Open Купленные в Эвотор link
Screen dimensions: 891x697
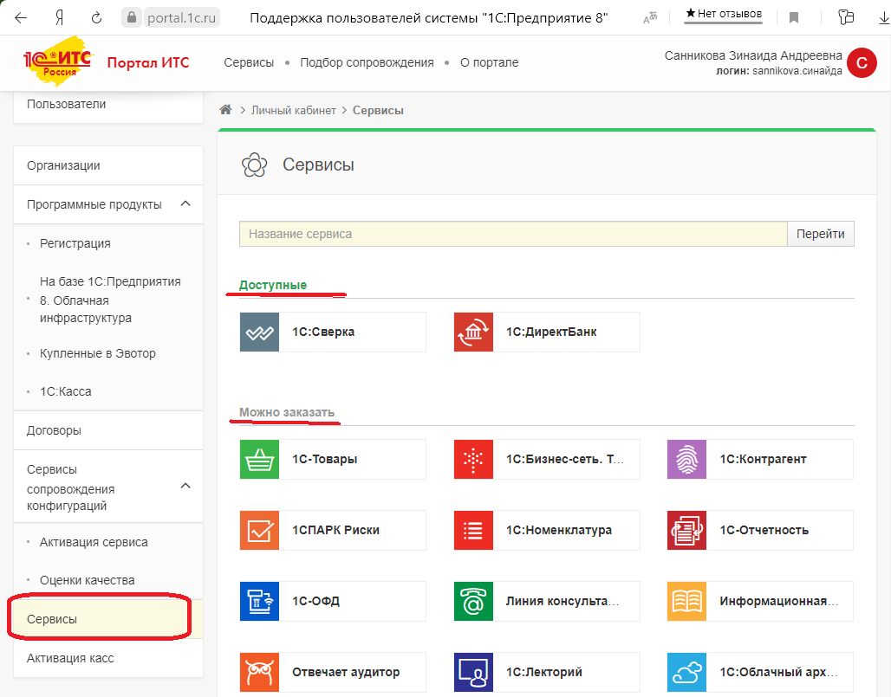click(x=98, y=353)
